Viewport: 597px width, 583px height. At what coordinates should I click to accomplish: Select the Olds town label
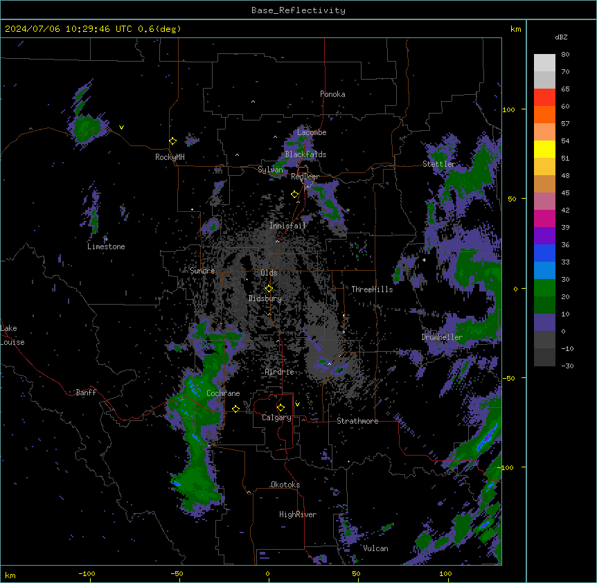(269, 273)
